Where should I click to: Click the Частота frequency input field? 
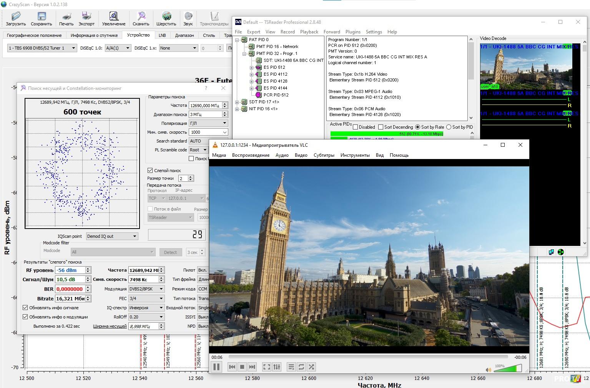coord(205,105)
